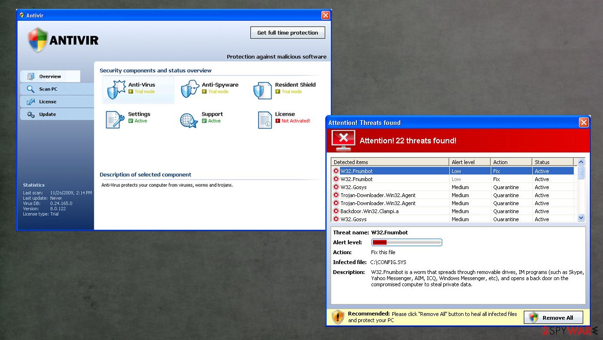Viewport: 603px width, 340px height.
Task: Click the Fix this file action text
Action: 383,252
